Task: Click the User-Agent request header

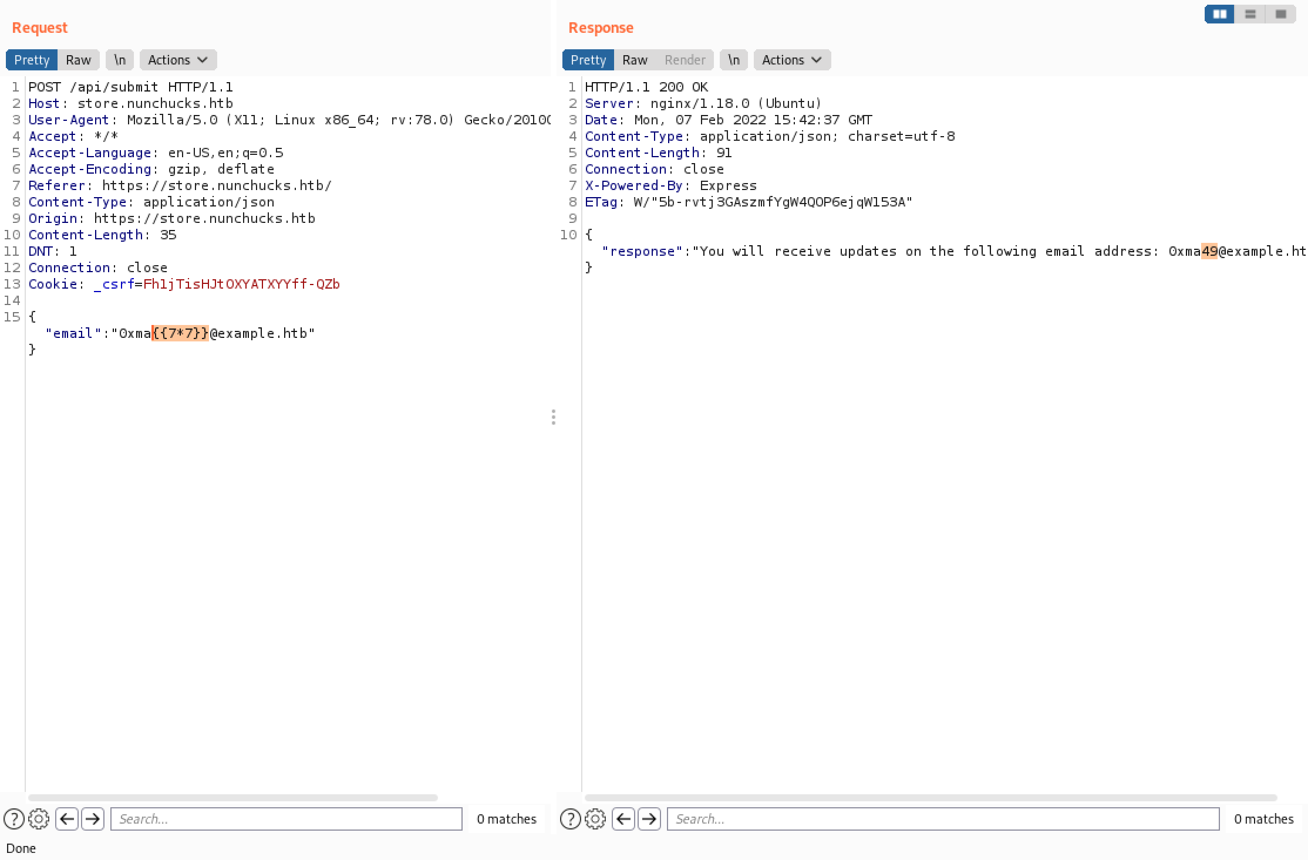Action: (x=289, y=120)
